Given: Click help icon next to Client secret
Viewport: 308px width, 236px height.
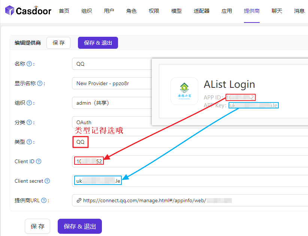Looking at the screenshot, I should point(47,181).
